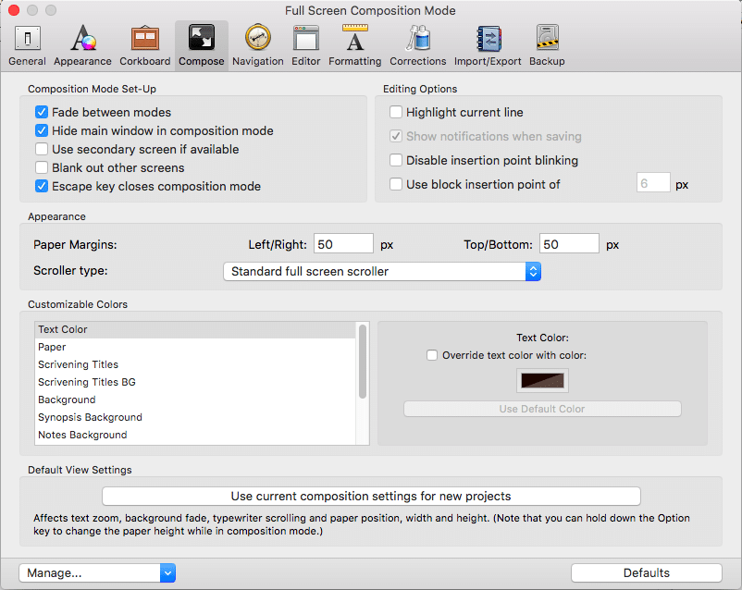Click the Left/Right margin input field
The height and width of the screenshot is (590, 742).
click(x=343, y=244)
